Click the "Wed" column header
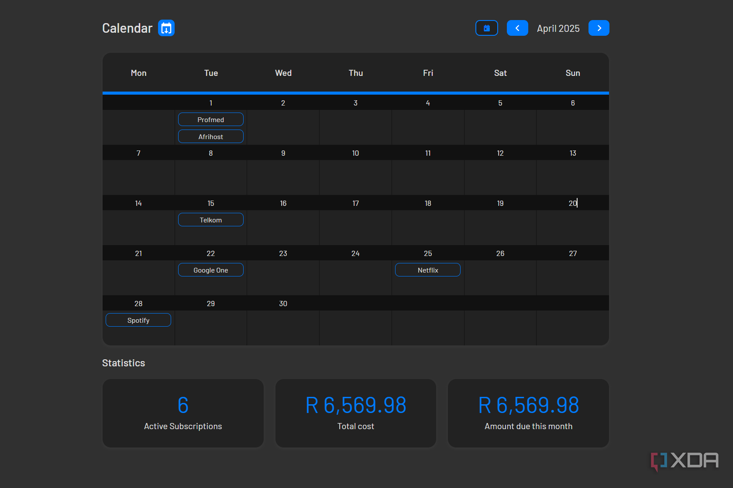The height and width of the screenshot is (488, 733). [283, 73]
